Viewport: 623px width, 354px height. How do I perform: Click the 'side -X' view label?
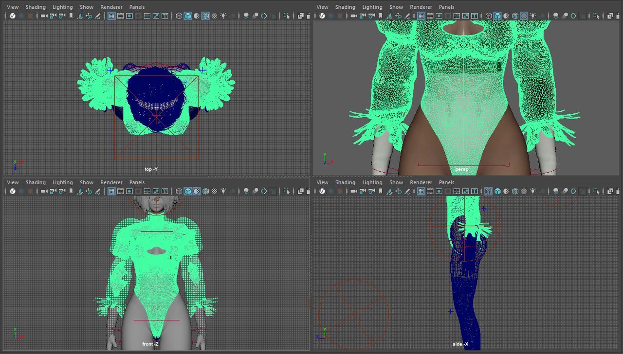(460, 344)
